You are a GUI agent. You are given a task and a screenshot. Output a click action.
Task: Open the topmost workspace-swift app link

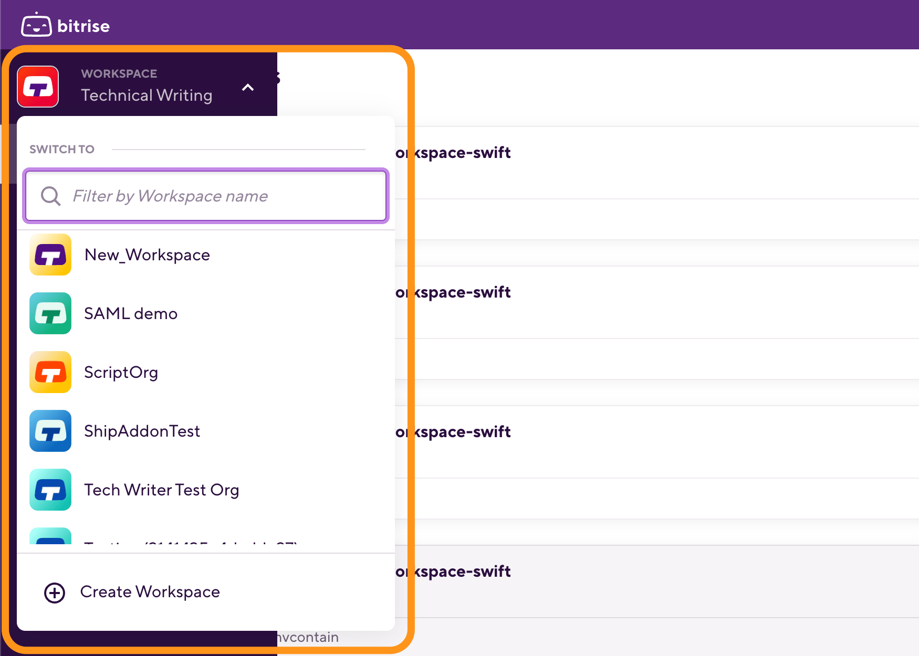[453, 152]
